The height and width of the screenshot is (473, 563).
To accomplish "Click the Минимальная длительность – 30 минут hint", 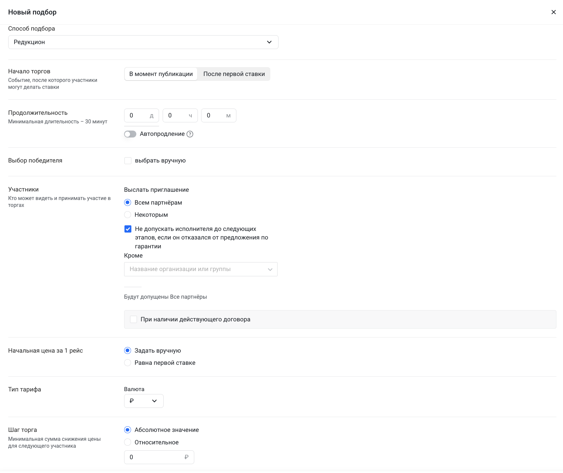I will 58,122.
